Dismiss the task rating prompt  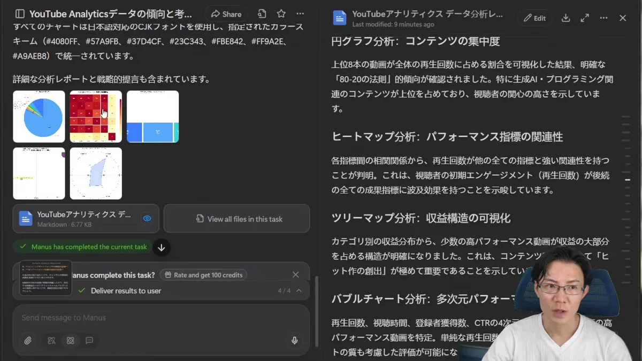click(295, 275)
